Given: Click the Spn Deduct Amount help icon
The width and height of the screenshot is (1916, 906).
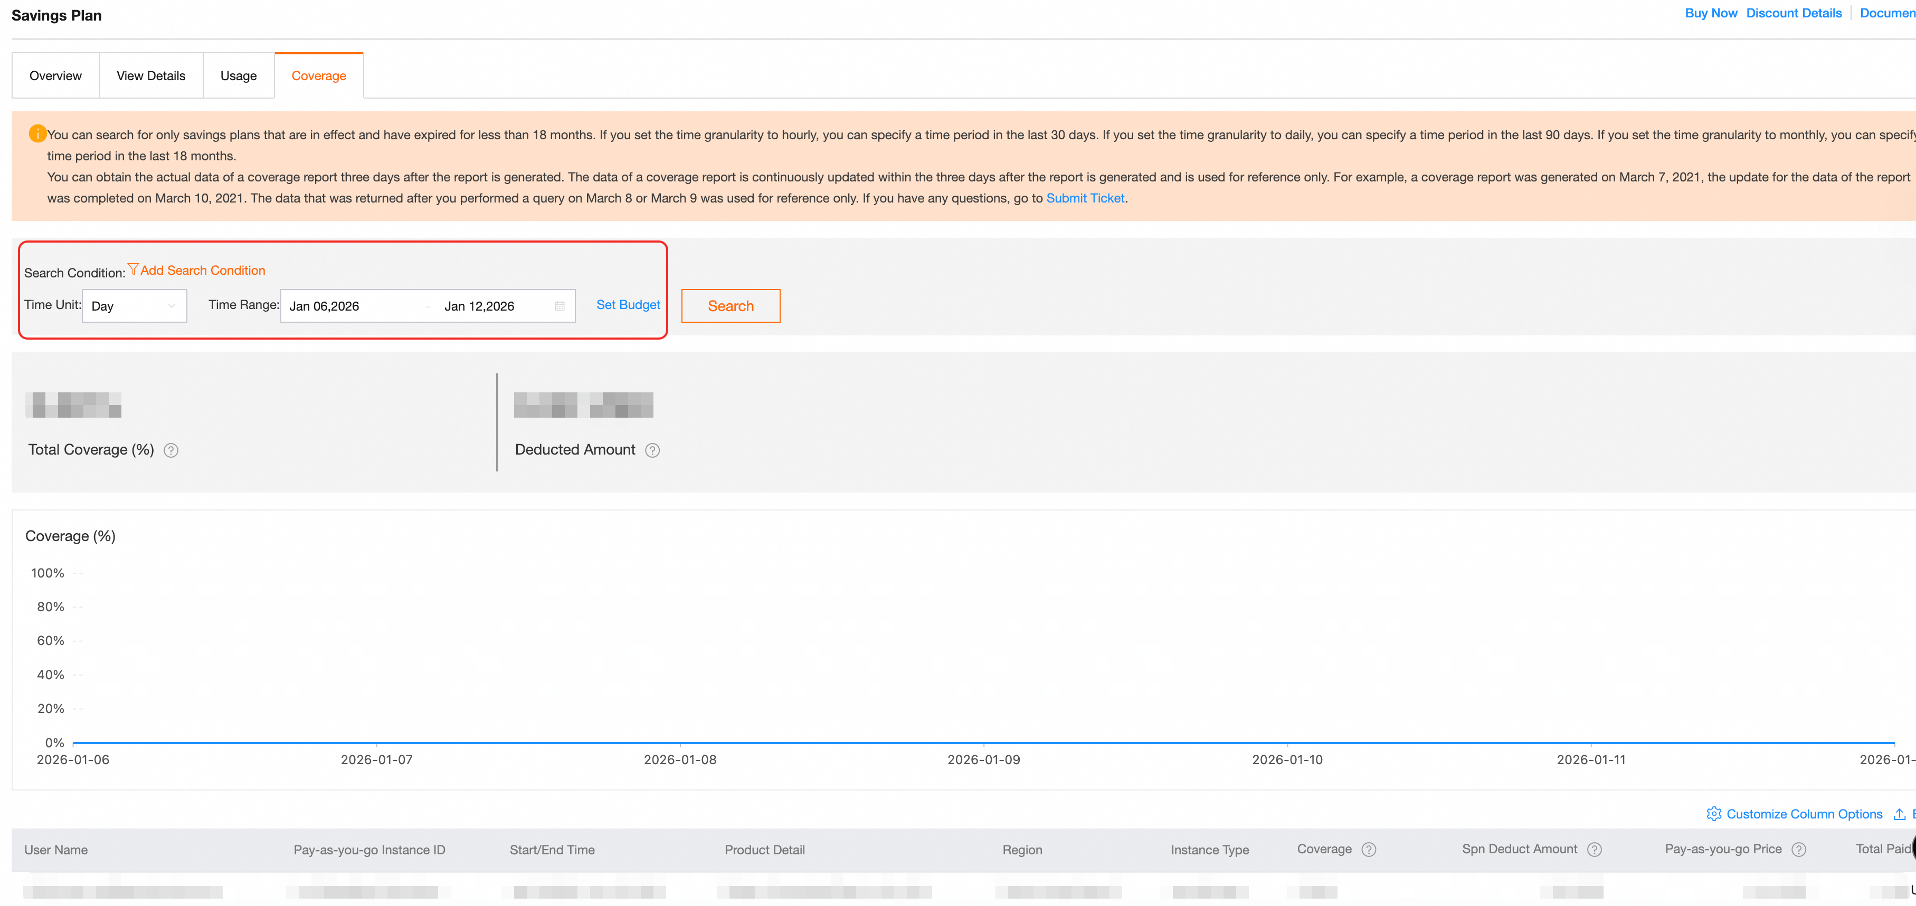Looking at the screenshot, I should coord(1594,850).
